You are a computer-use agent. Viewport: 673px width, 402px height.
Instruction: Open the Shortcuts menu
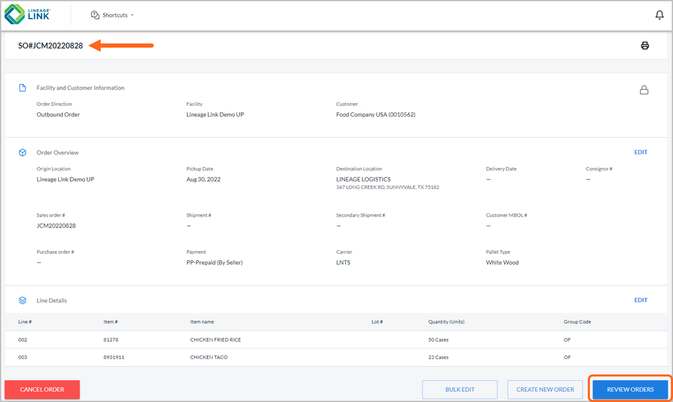point(112,15)
